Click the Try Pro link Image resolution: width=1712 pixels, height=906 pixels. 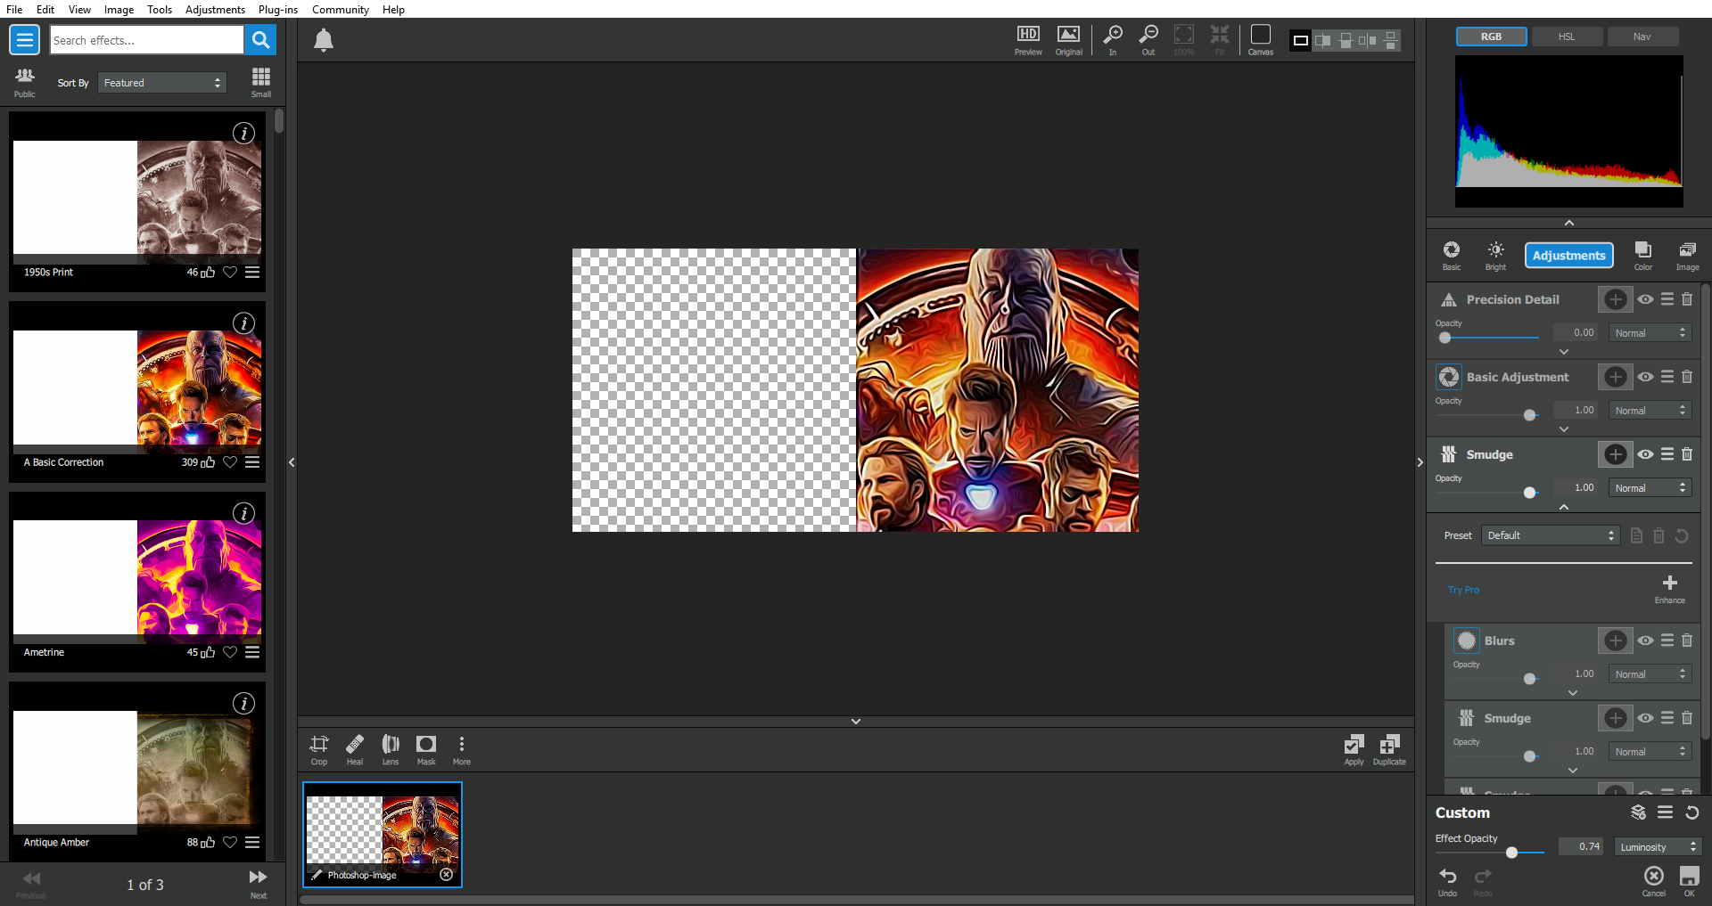(x=1463, y=590)
